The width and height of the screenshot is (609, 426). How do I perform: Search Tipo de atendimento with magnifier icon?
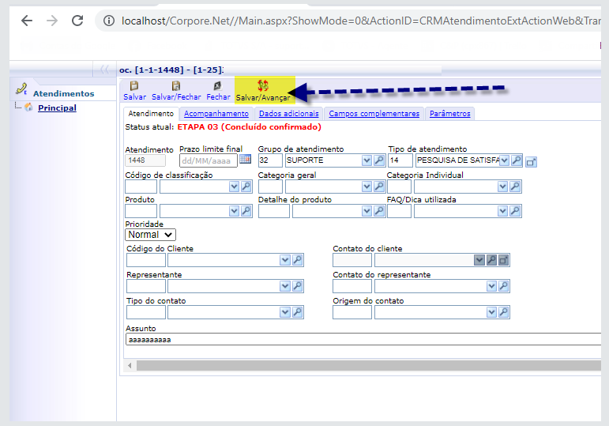coord(516,160)
